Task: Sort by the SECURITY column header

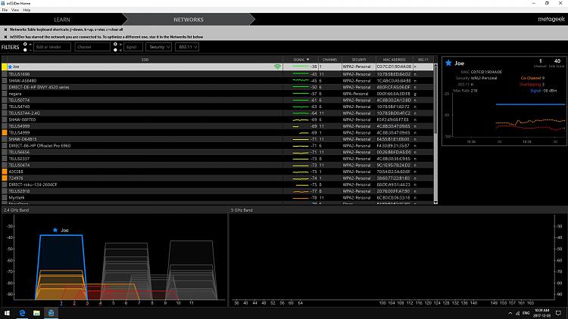Action: click(359, 60)
